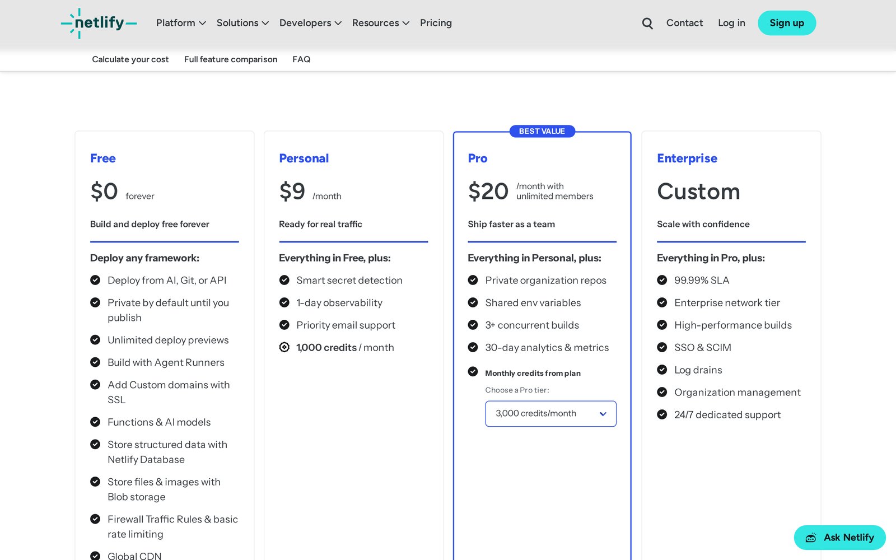Screen dimensions: 896x560
Task: Click the Pro plan heading
Action: [x=478, y=158]
